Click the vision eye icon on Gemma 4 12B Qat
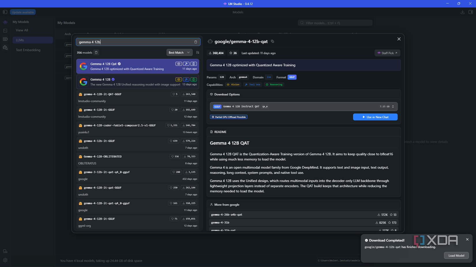 [x=179, y=64]
